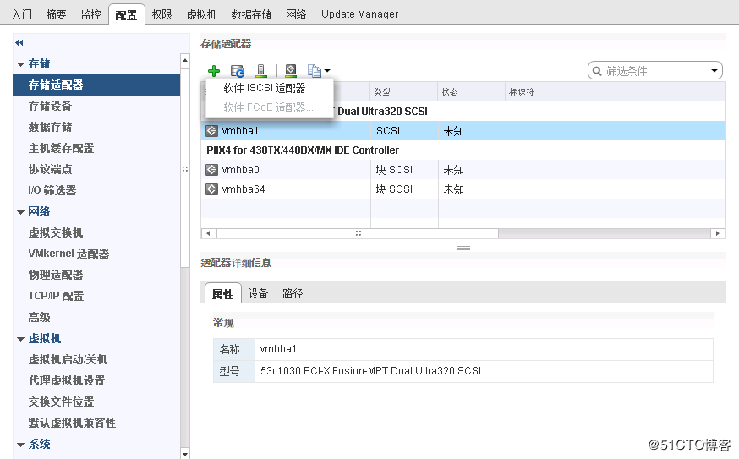Click the adapter icon beside vmhba1
This screenshot has width=739, height=459.
pyautogui.click(x=211, y=130)
